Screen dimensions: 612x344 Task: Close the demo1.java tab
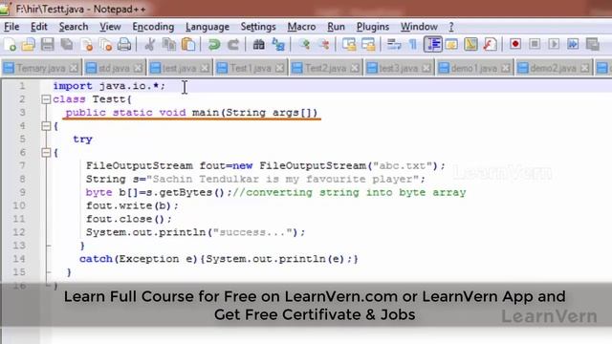(506, 68)
